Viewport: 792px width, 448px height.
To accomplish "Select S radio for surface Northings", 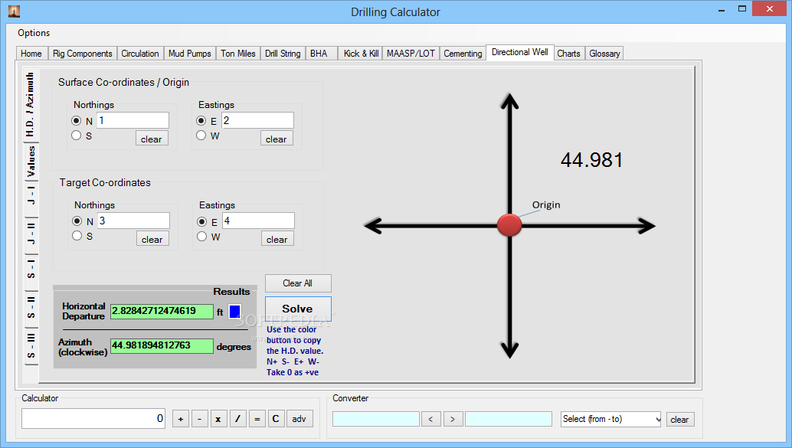I will coord(77,136).
